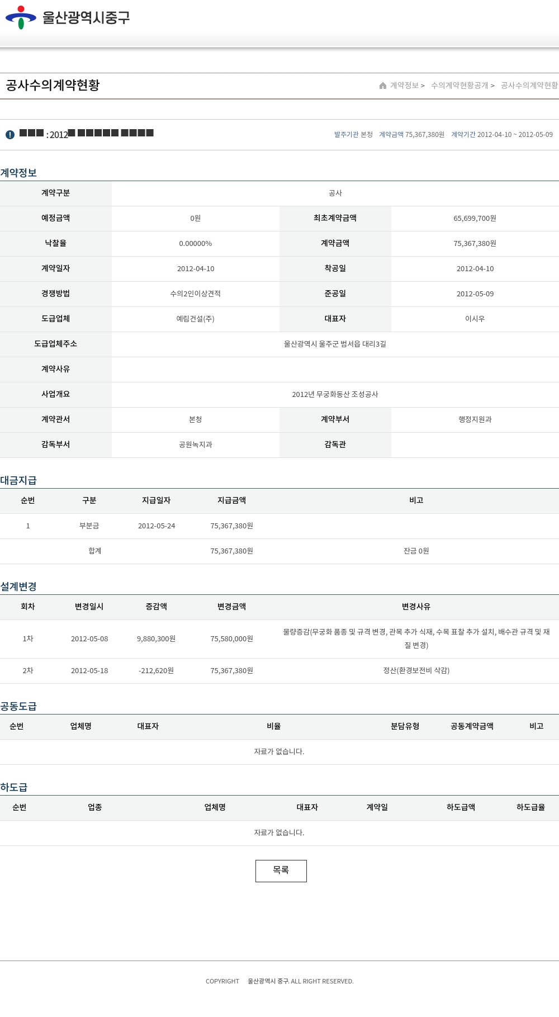559x1017 pixels.
Task: Click the Ulsan Jung-gu emblem logo
Action: tap(21, 17)
